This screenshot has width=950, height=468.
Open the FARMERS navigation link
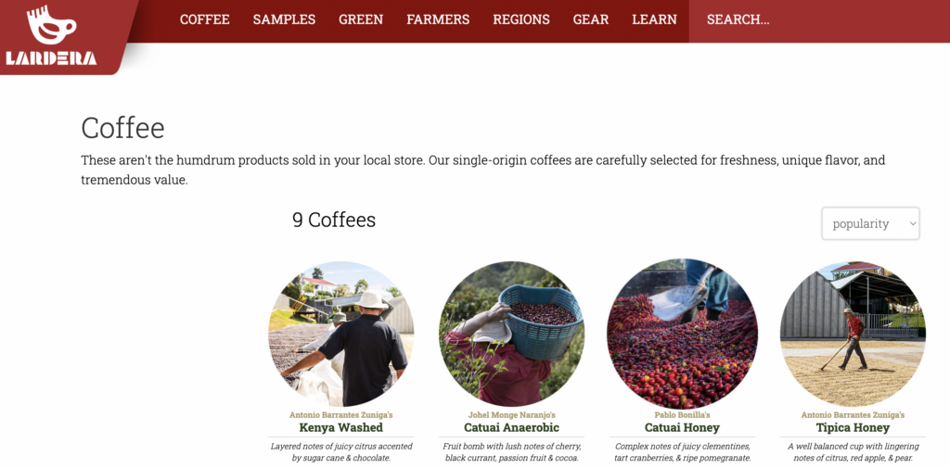(x=438, y=19)
